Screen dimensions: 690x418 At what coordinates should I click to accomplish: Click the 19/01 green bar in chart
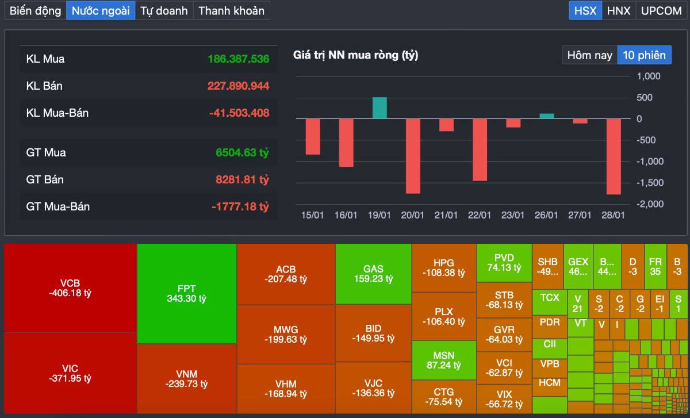tap(379, 108)
